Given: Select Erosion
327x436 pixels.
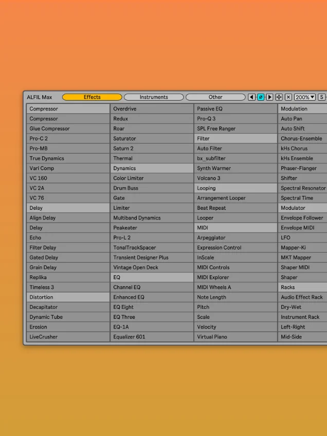Looking at the screenshot, I should [x=68, y=327].
